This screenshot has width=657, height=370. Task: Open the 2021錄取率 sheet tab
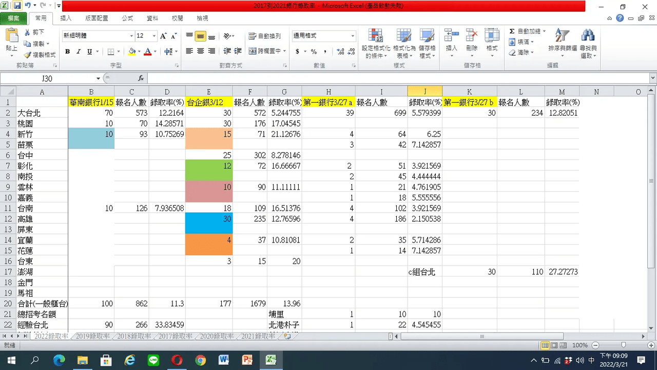tap(258, 337)
